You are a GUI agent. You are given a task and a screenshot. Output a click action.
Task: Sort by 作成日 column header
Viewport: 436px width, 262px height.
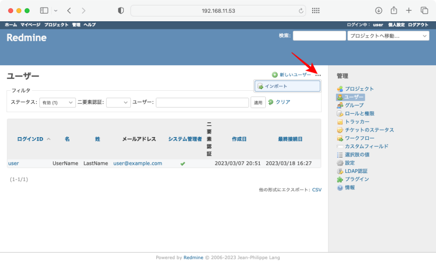click(x=239, y=139)
